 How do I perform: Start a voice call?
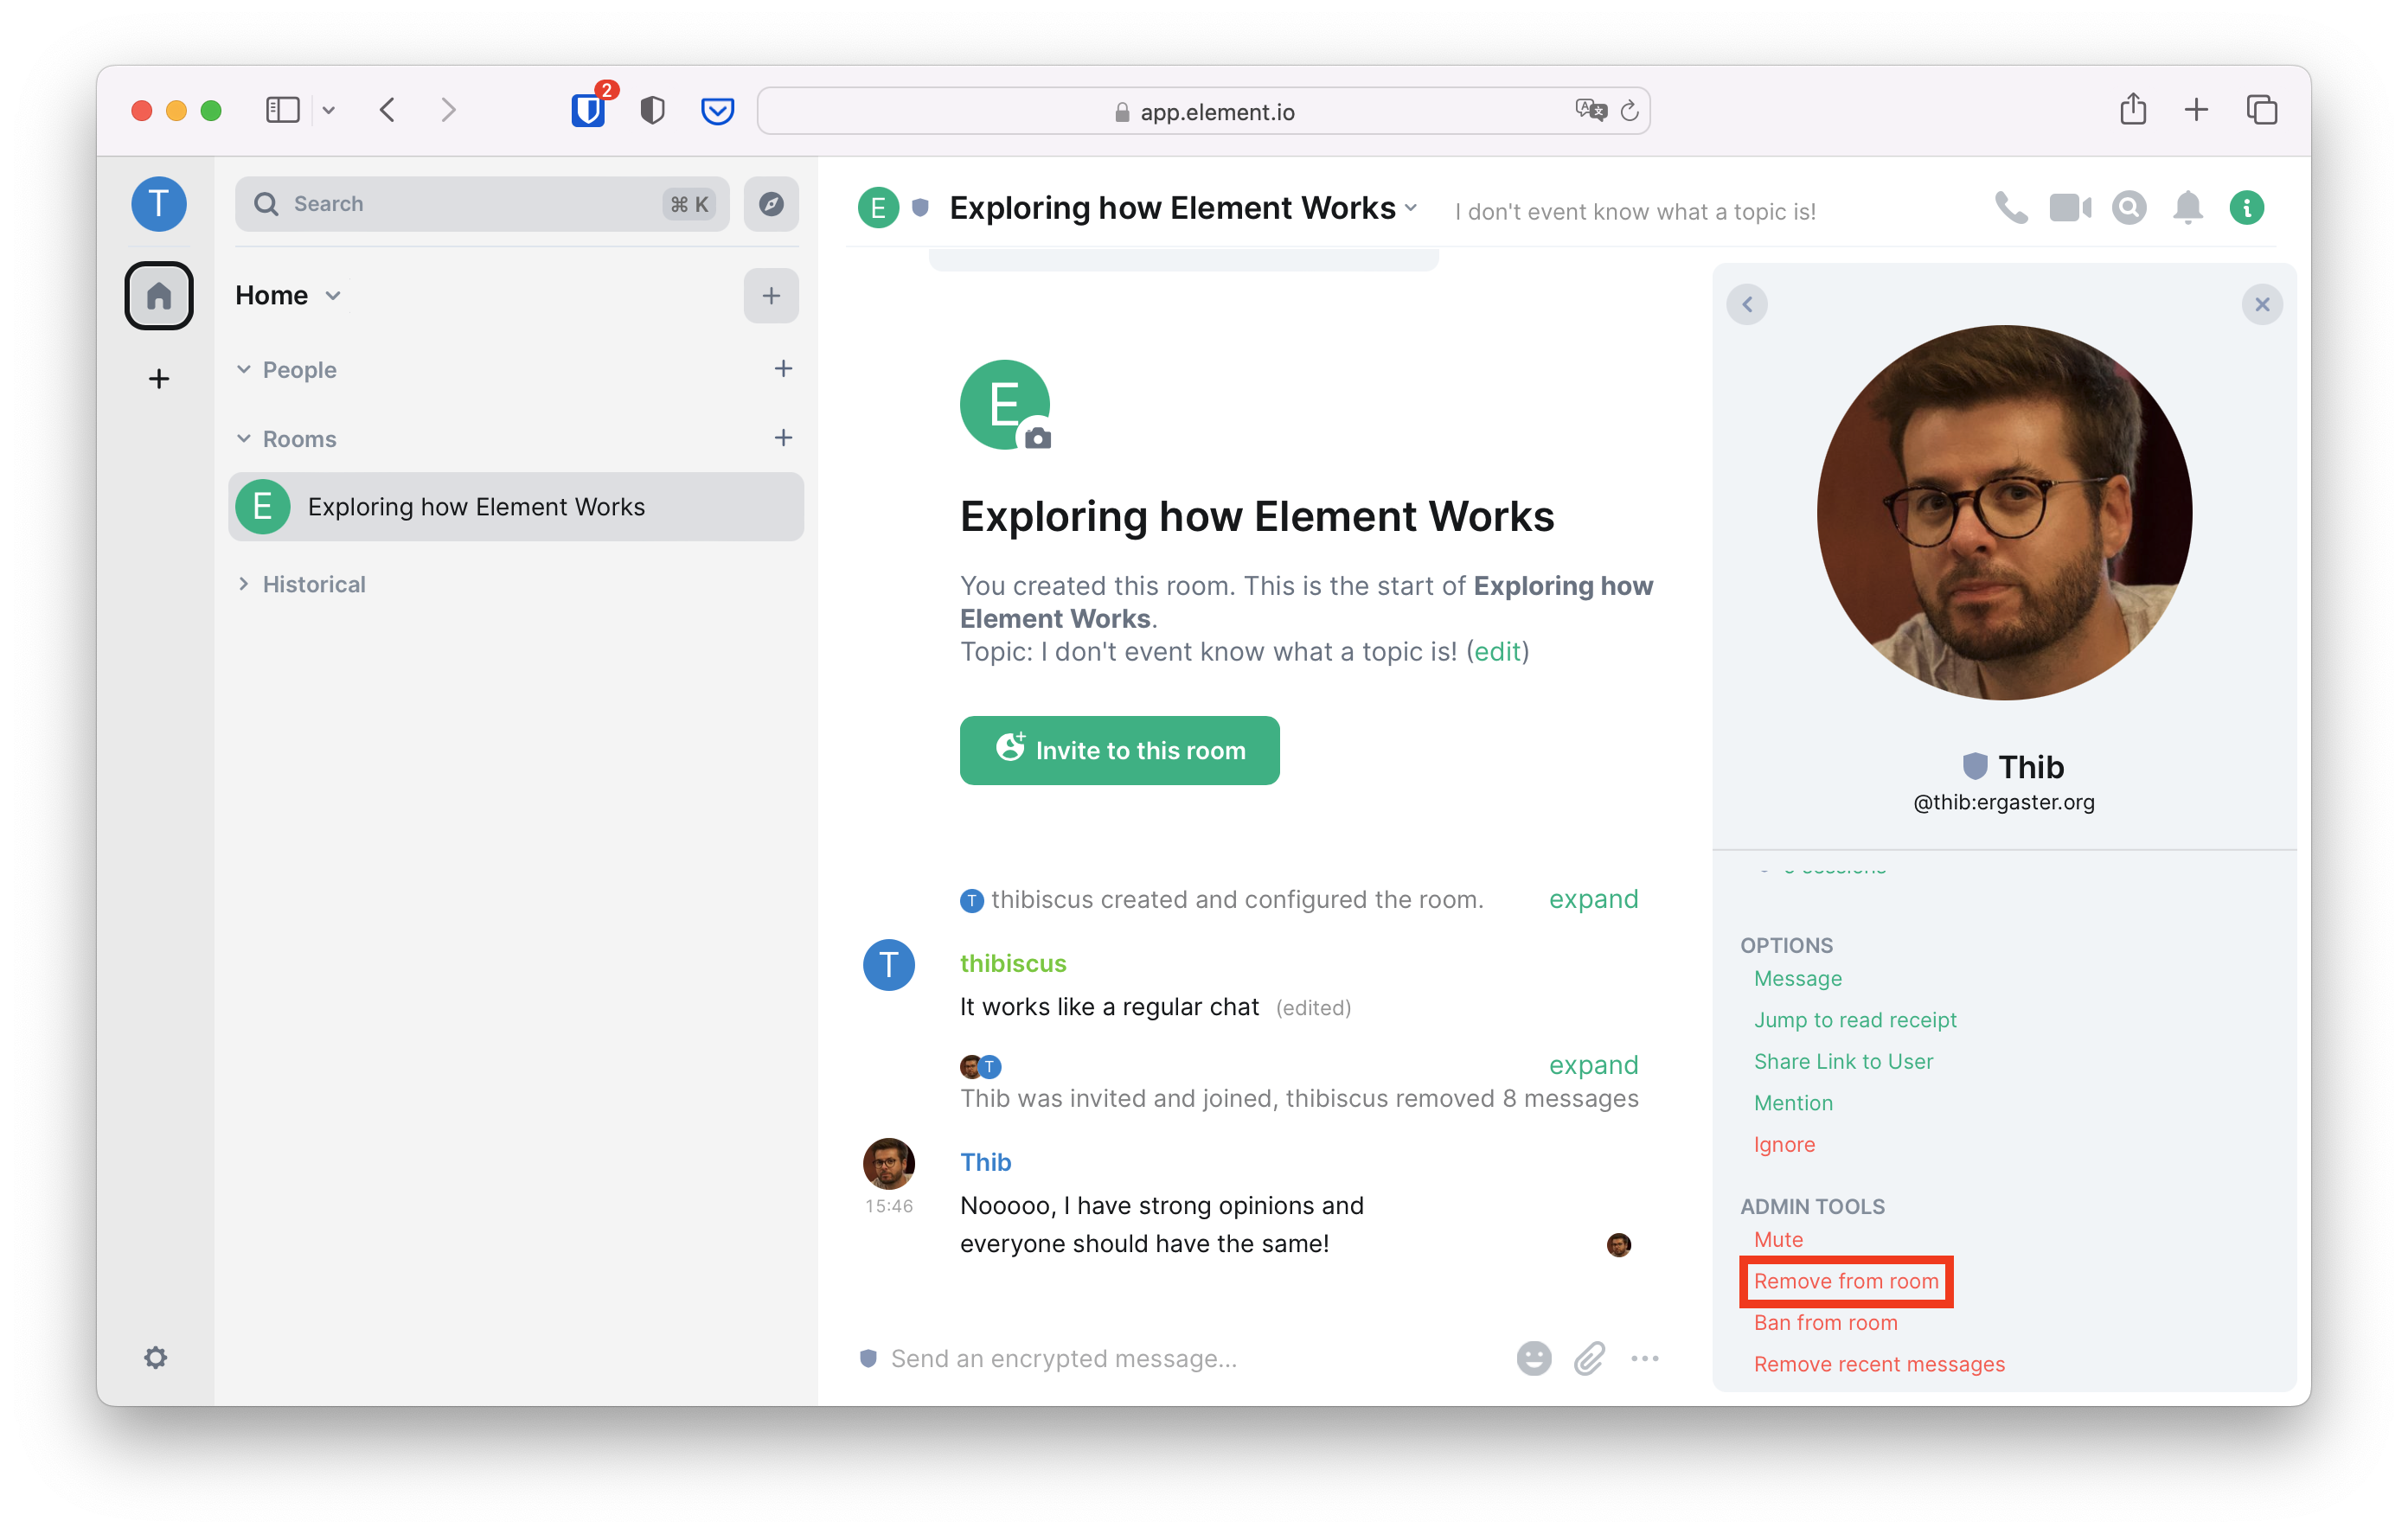point(2011,207)
